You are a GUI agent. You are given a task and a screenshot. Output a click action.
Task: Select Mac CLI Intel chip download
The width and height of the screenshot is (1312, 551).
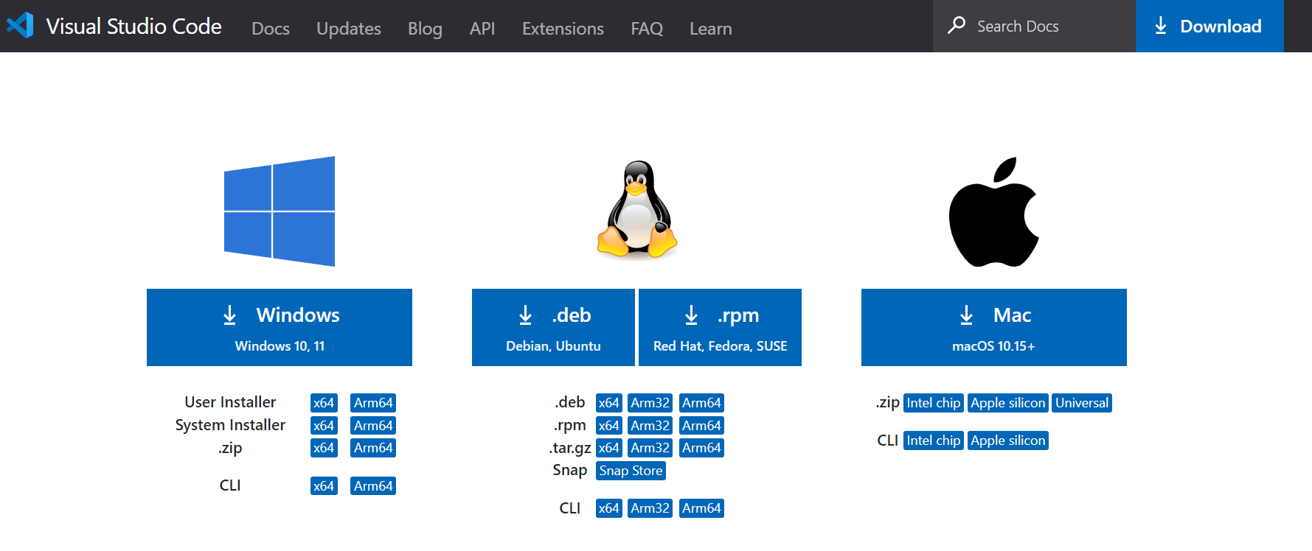(x=934, y=441)
